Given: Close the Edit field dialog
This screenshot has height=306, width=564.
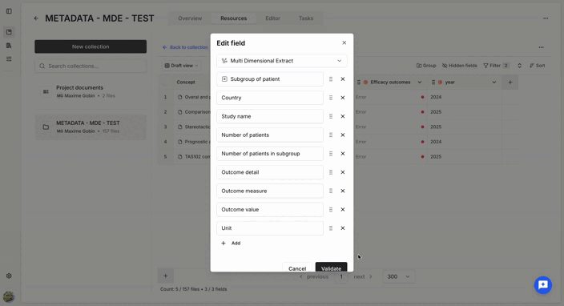Looking at the screenshot, I should 344,42.
